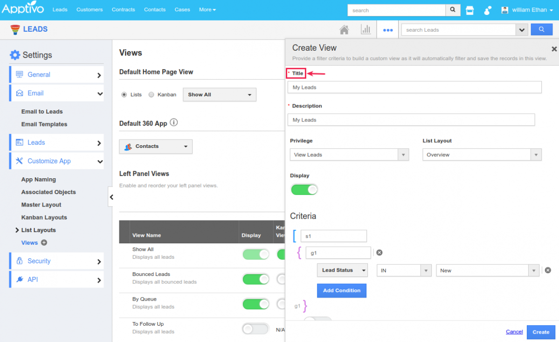
Task: Click the Add Condition button
Action: (x=342, y=290)
